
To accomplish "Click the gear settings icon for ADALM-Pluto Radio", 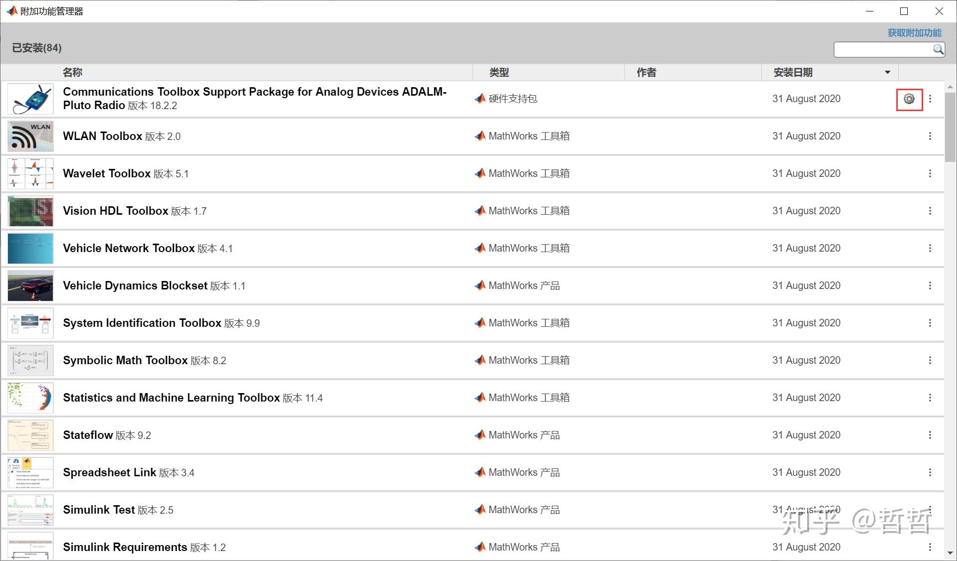I will 909,99.
